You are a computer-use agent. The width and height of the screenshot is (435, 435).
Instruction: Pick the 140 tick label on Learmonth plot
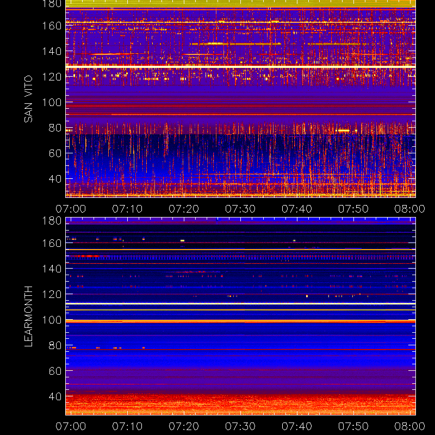pyautogui.click(x=52, y=269)
